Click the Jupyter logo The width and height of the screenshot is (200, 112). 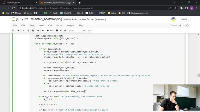(x=20, y=19)
